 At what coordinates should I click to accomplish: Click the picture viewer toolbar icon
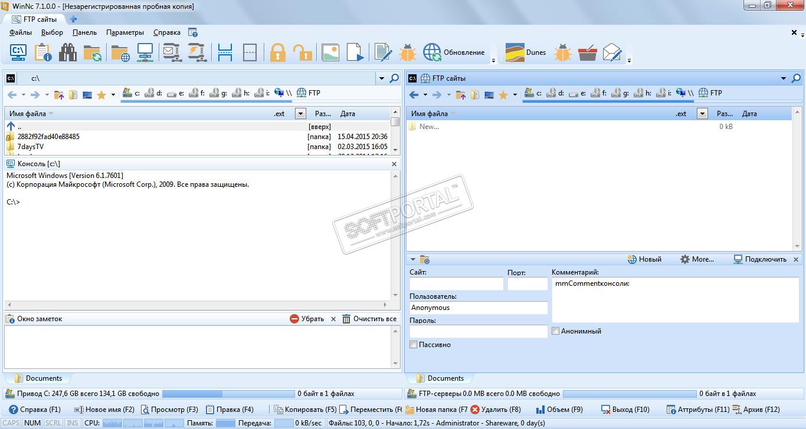(x=330, y=52)
